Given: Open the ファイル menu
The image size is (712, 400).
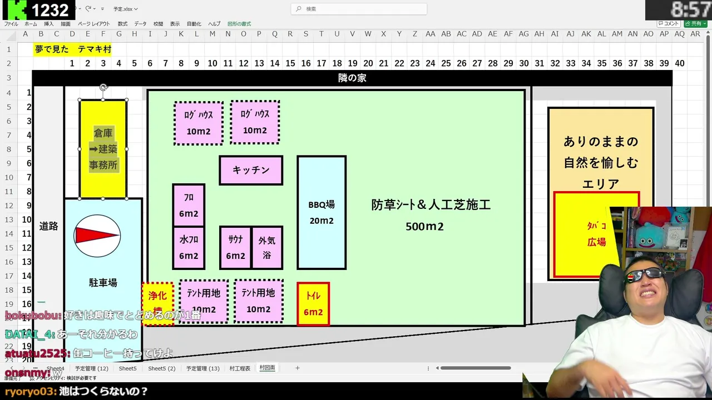Looking at the screenshot, I should coord(11,24).
